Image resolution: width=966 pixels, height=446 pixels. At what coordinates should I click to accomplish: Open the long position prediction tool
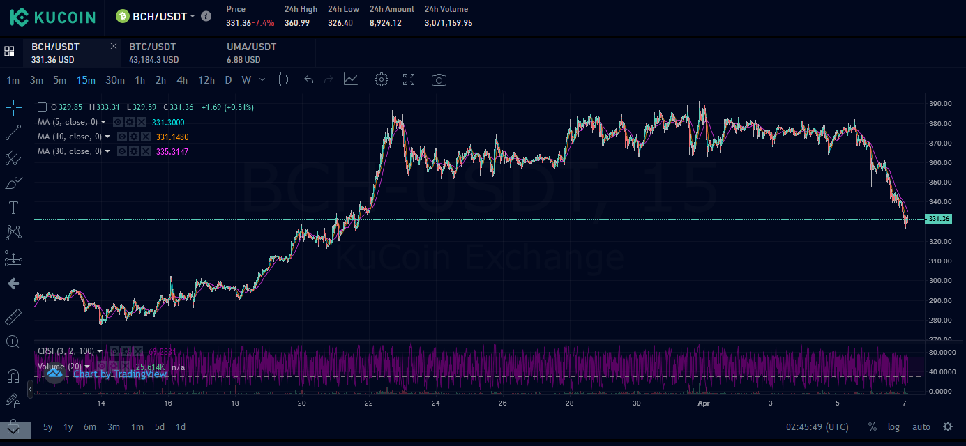click(13, 258)
